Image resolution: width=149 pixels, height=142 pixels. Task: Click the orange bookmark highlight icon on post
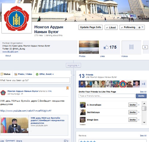tap(68, 88)
